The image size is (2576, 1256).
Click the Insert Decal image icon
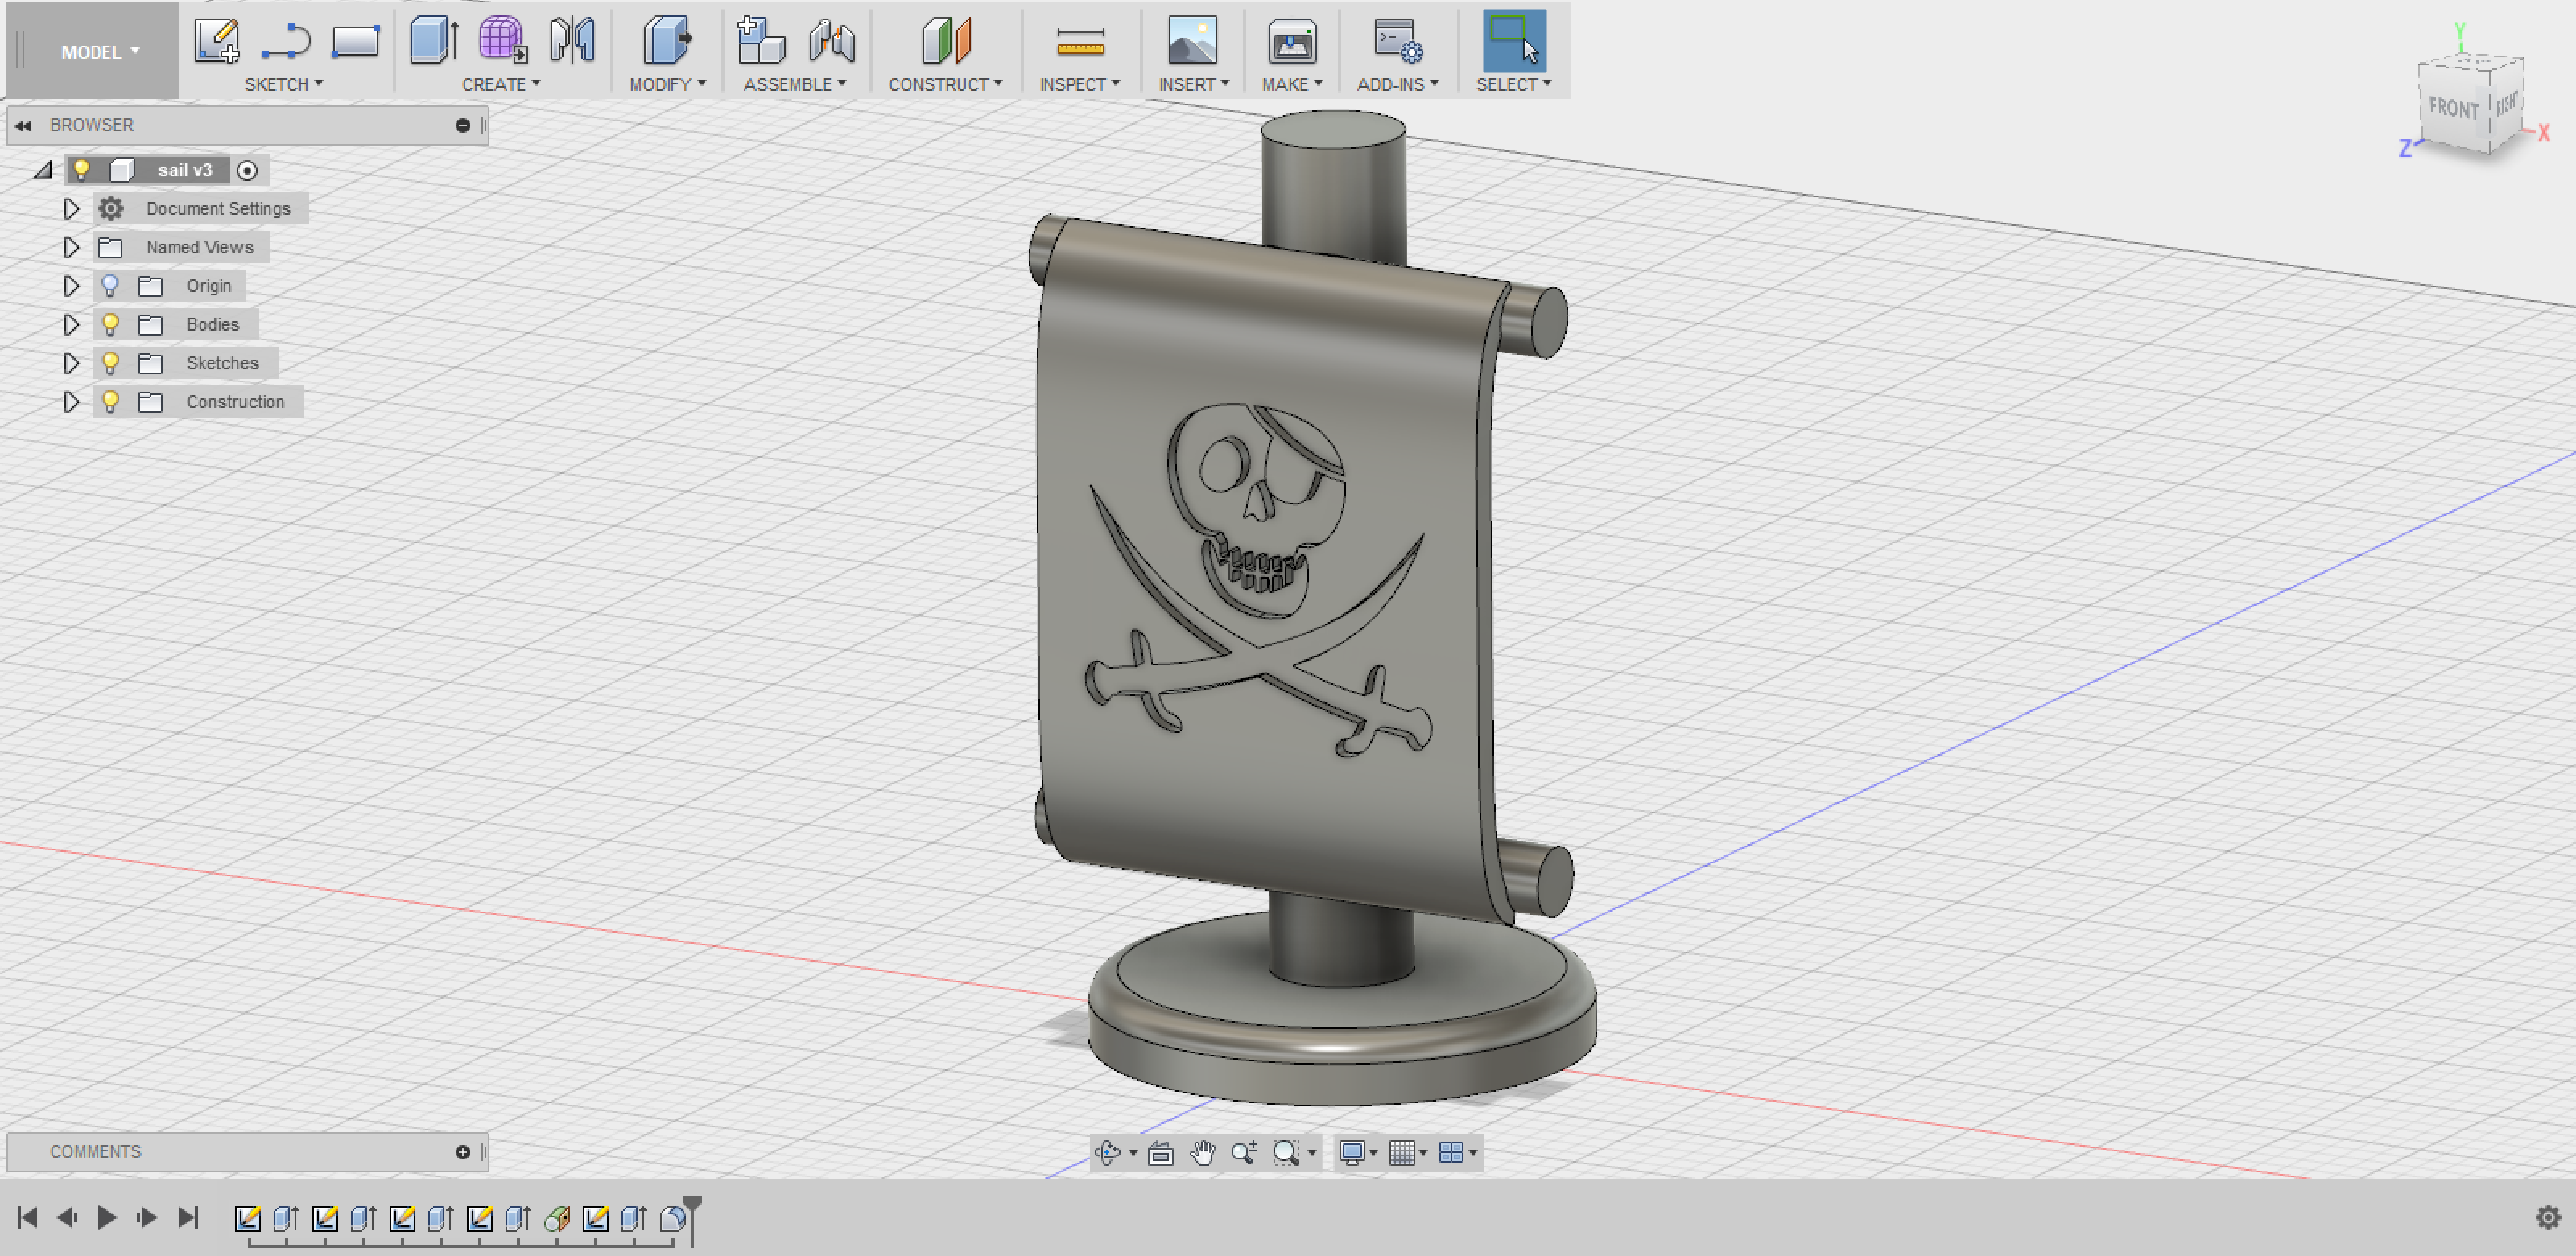coord(1192,42)
